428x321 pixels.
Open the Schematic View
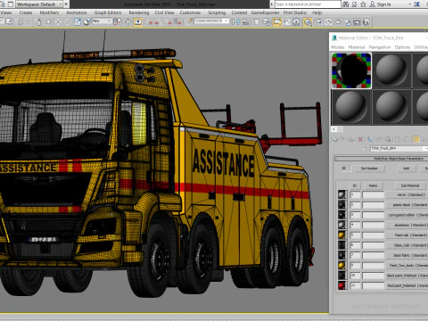296,22
